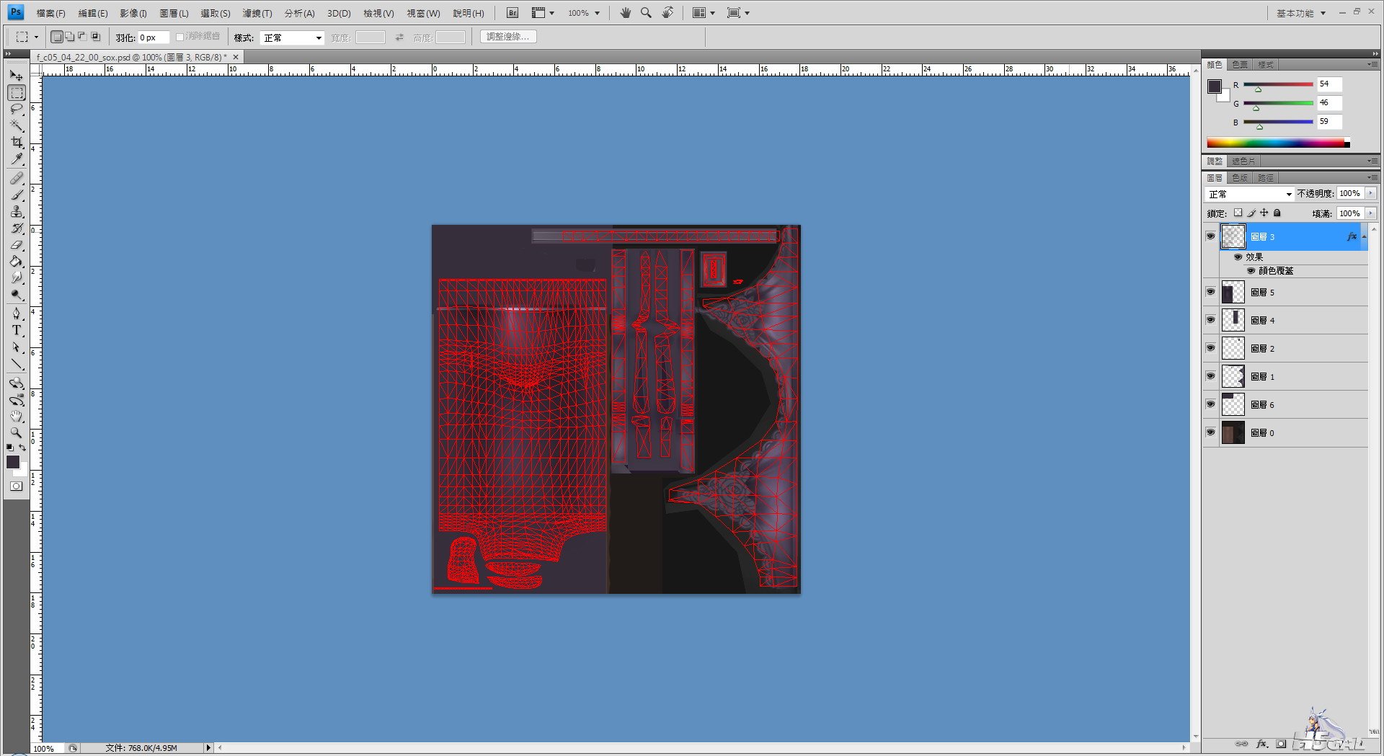Open the layer blend mode dropdown (正常)
This screenshot has height=756, width=1384.
[1250, 195]
